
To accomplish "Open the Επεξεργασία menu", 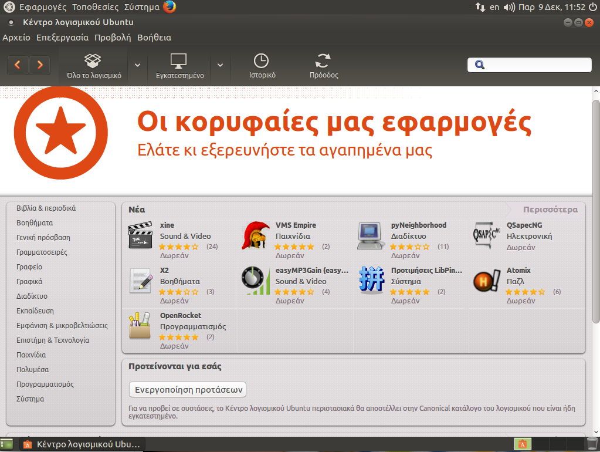I will point(62,38).
